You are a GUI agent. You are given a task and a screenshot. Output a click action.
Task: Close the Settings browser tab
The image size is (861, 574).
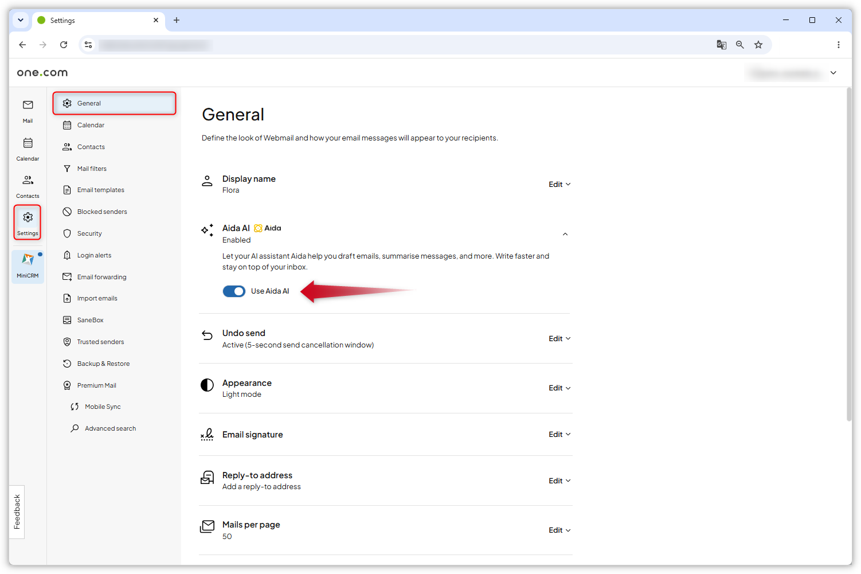click(156, 20)
